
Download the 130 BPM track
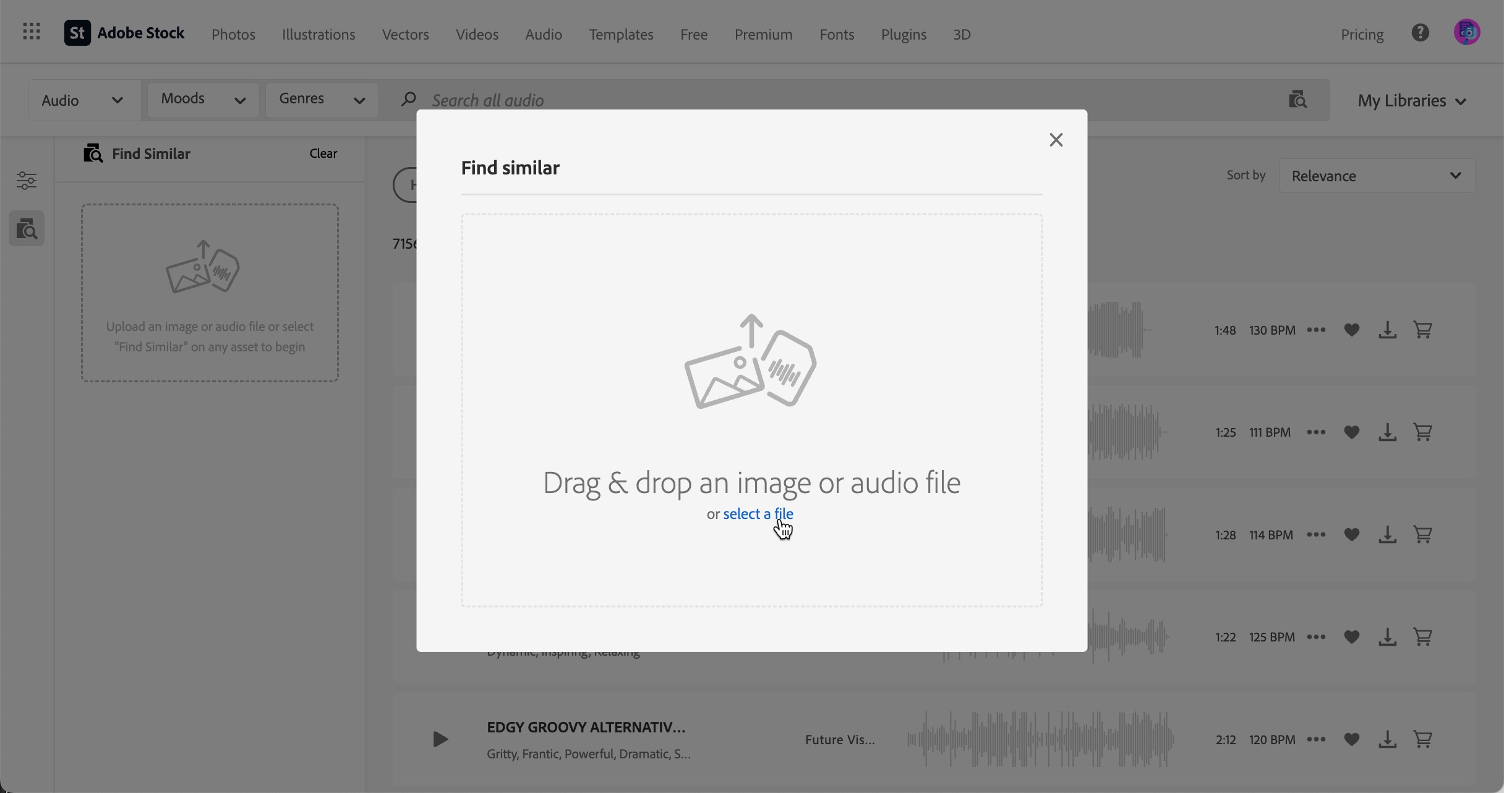tap(1387, 330)
